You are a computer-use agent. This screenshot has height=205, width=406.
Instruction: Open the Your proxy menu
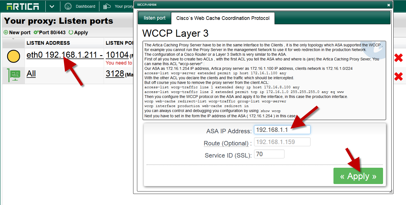pyautogui.click(x=124, y=6)
